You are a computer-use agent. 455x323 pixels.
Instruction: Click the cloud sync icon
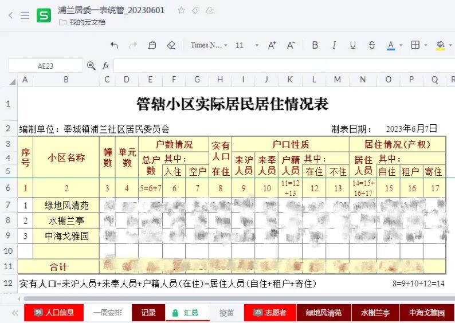tap(210, 11)
